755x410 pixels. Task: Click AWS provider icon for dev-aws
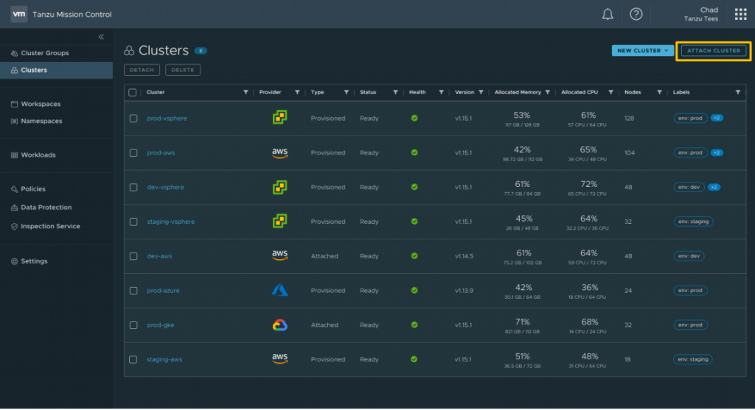point(279,255)
